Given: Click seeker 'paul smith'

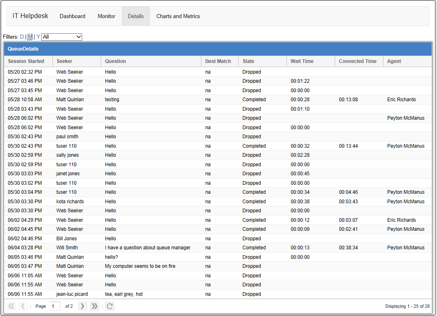Looking at the screenshot, I should (67, 137).
